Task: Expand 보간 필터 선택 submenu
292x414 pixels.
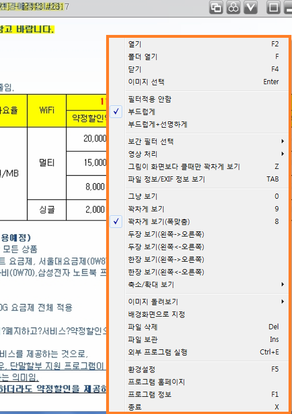Action: (207, 141)
